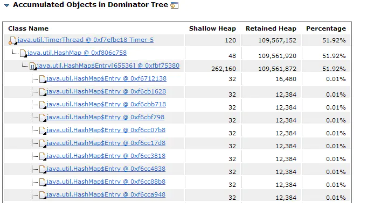
Task: Open HashMap$Entry[65536] @ 0xfbf75380 link
Action: pos(108,66)
